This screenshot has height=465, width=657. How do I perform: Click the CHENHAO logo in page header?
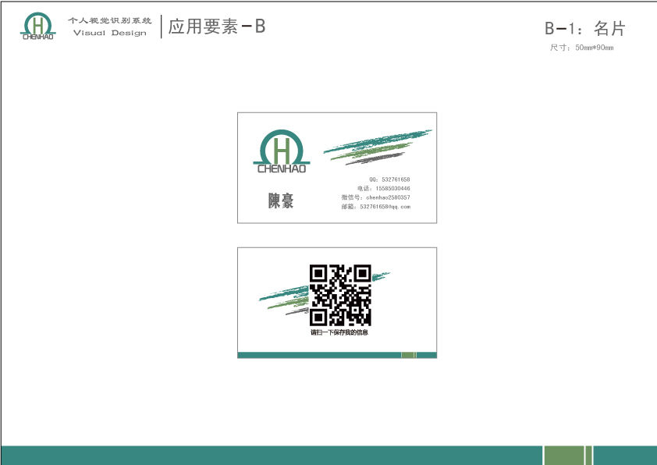click(37, 26)
